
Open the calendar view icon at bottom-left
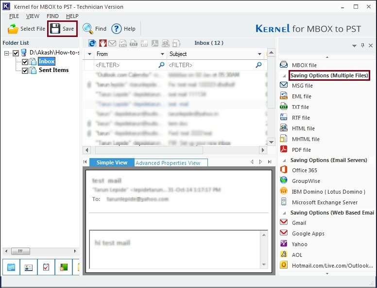pyautogui.click(x=11, y=267)
